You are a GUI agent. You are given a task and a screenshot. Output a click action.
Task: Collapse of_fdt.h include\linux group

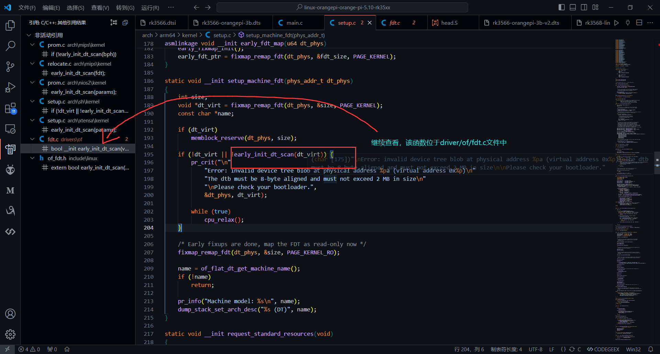click(32, 158)
